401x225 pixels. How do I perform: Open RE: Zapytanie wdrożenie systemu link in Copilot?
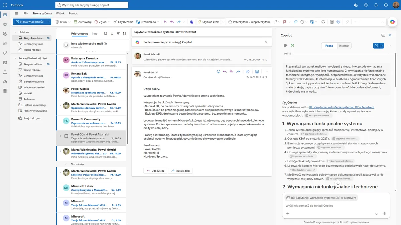(x=342, y=107)
